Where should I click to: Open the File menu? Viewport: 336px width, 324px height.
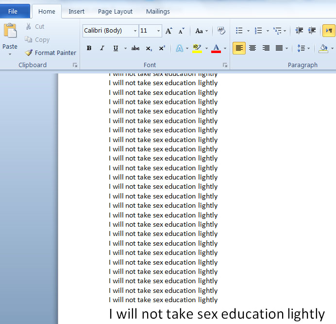click(x=13, y=11)
